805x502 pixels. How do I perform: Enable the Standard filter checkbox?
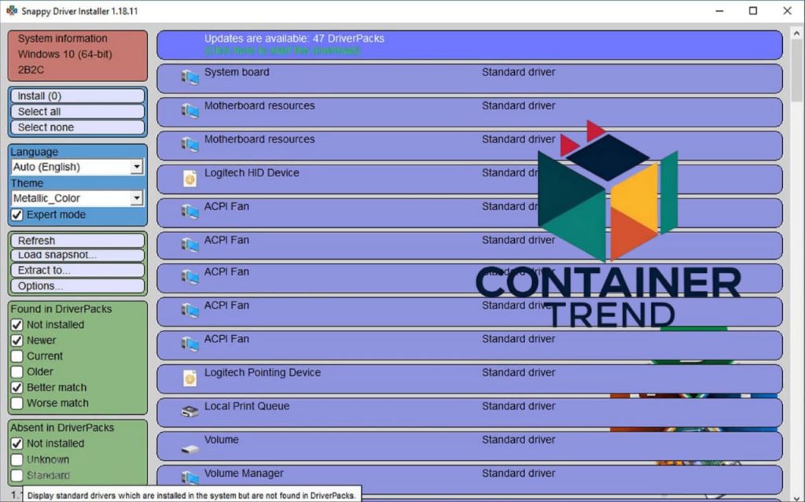click(17, 475)
